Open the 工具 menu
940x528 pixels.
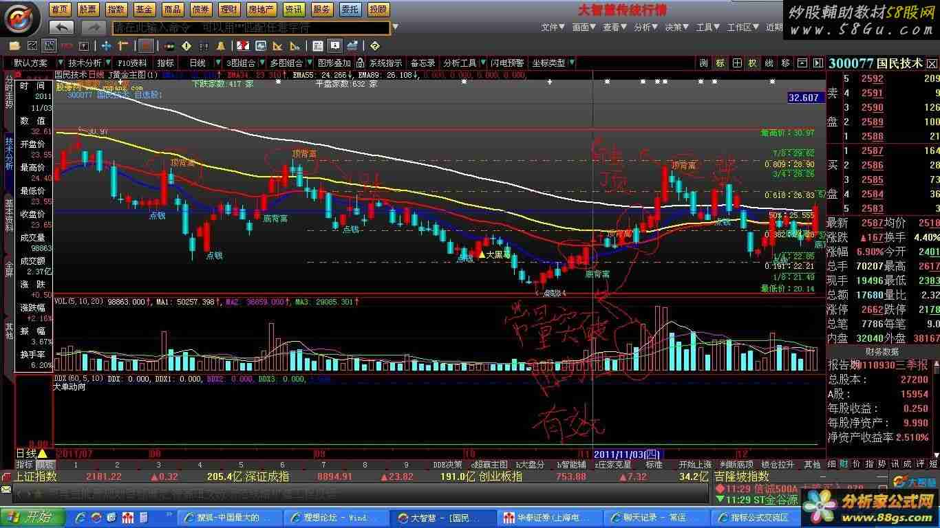point(707,27)
